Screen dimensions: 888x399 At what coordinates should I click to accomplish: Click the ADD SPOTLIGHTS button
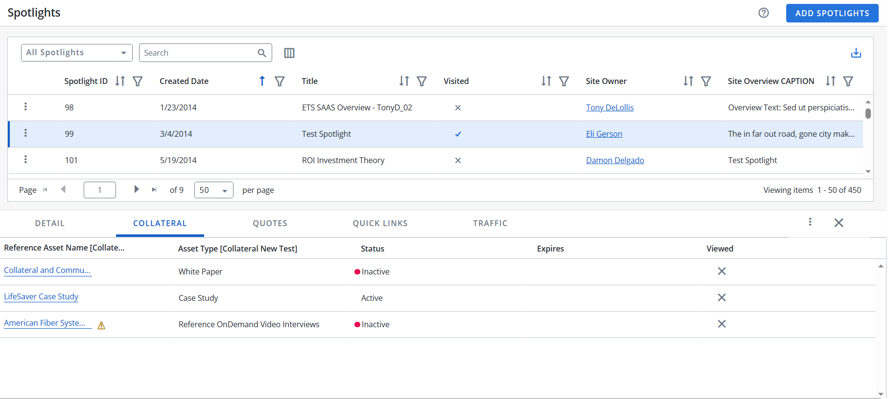tap(832, 13)
